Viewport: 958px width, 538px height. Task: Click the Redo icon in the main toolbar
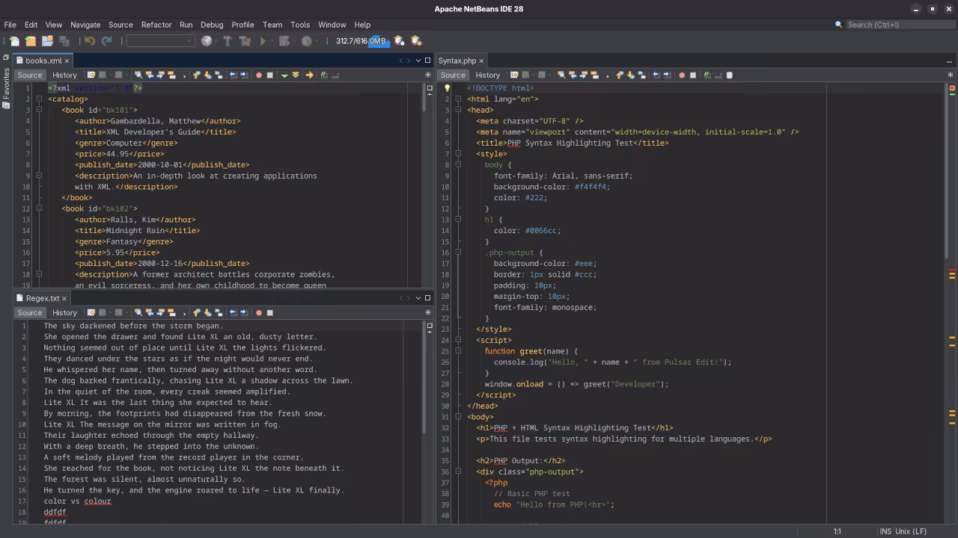(106, 41)
